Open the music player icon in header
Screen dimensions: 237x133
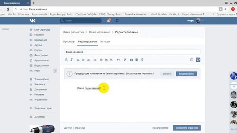(117, 20)
